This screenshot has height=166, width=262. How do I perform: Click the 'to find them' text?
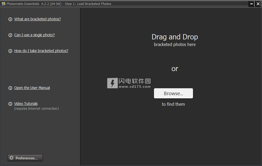point(173,104)
